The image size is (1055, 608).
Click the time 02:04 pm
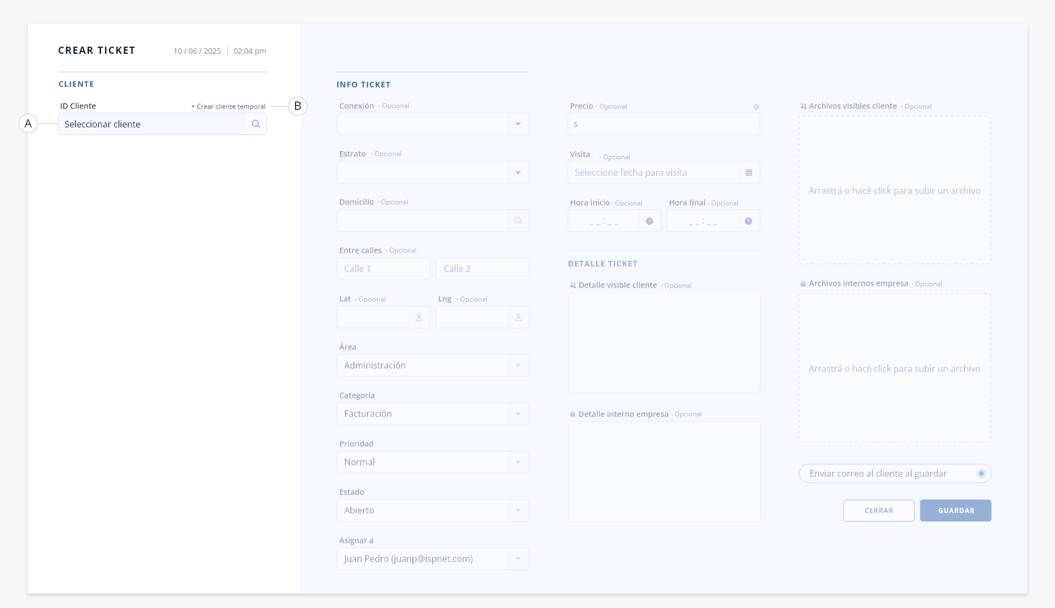[x=249, y=51]
